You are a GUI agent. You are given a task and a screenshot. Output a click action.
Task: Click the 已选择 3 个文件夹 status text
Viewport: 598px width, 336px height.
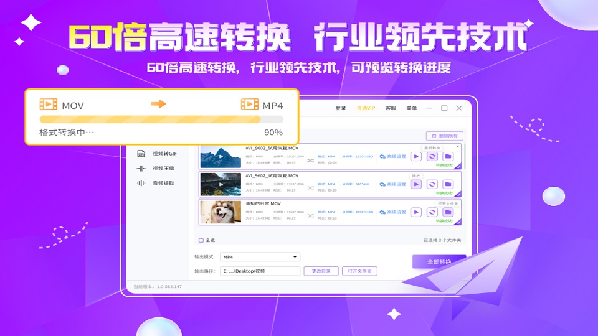pos(442,240)
